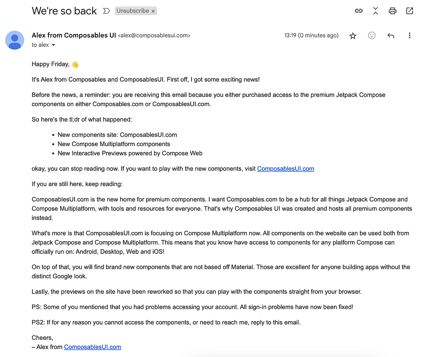Click the sender's profile avatar
This screenshot has width=421, height=357.
coord(15,40)
